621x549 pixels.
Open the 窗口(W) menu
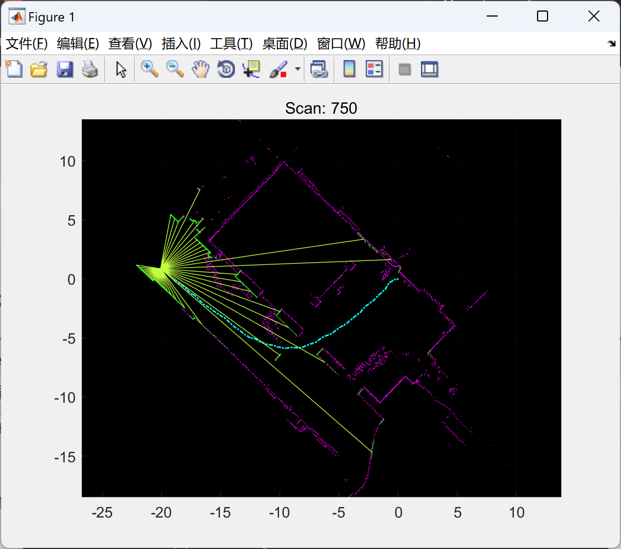point(341,44)
